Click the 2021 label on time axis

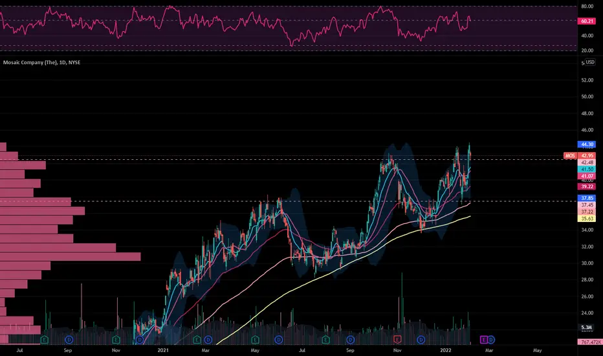(x=162, y=350)
